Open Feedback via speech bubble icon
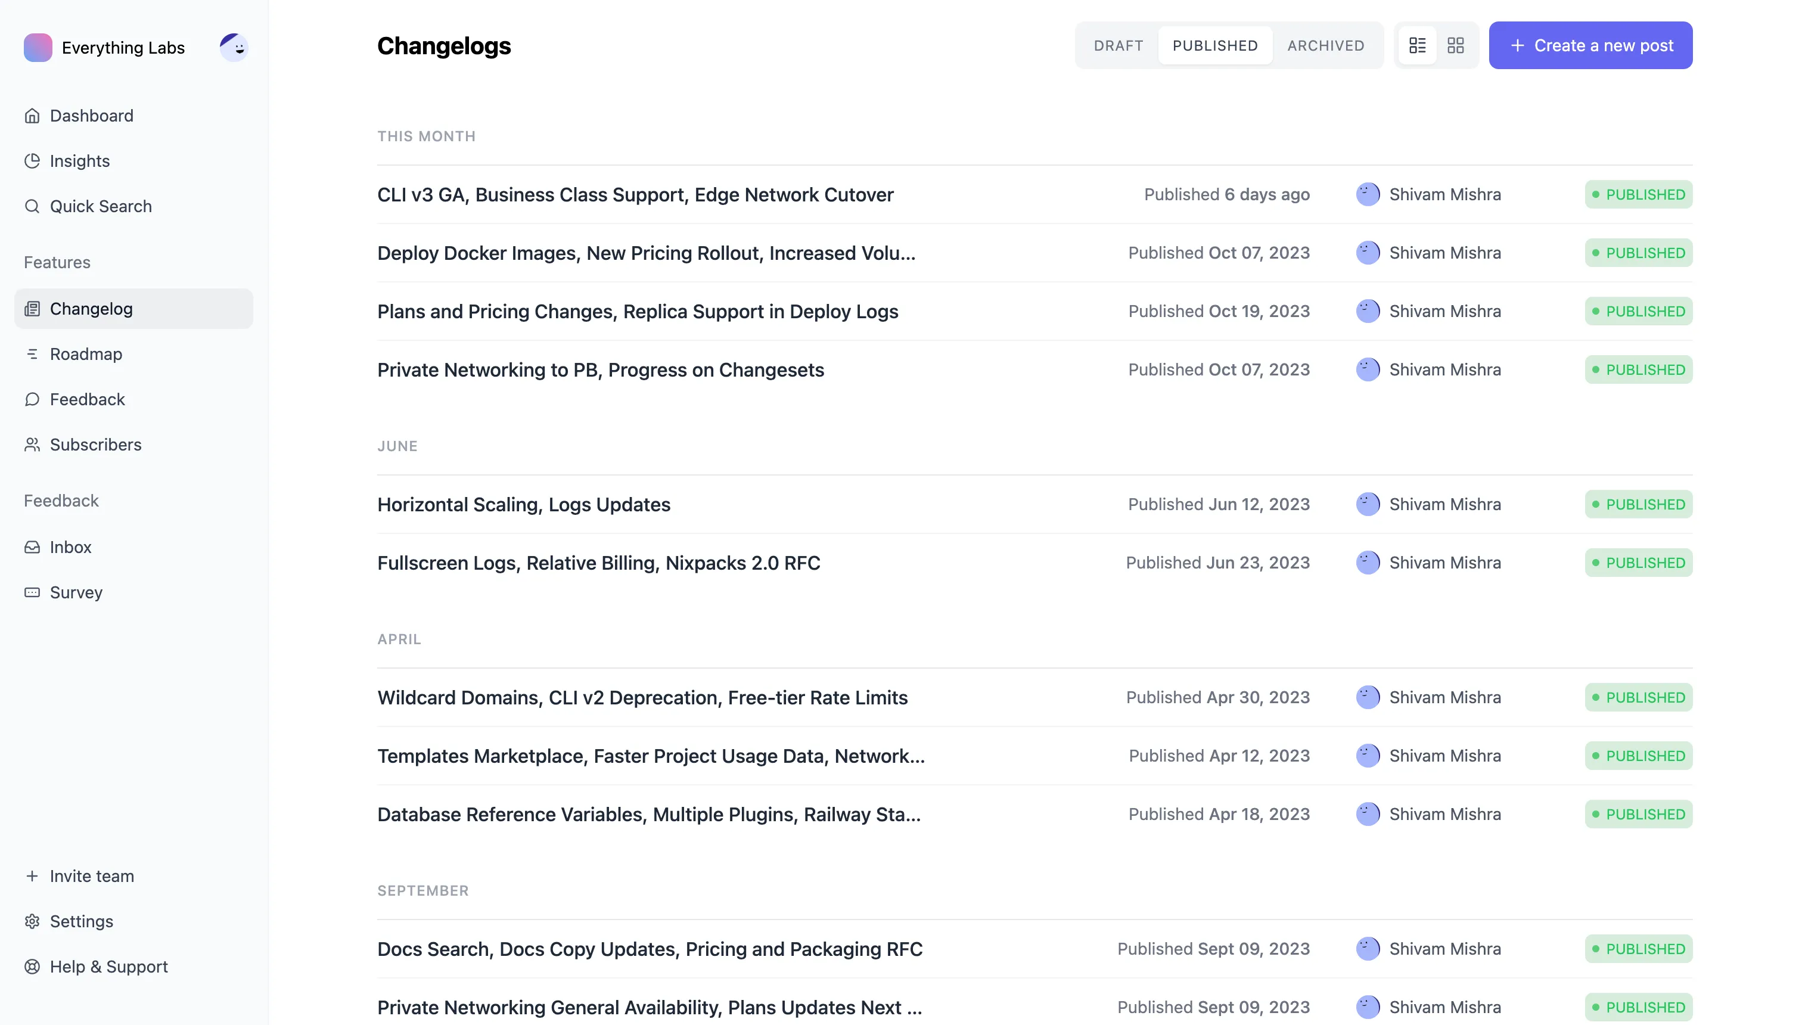 tap(32, 399)
